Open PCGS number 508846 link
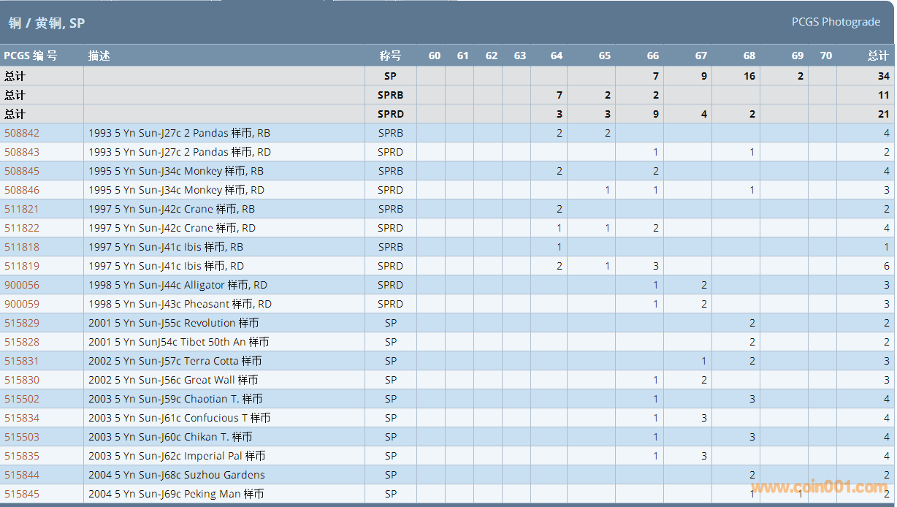 pos(22,190)
